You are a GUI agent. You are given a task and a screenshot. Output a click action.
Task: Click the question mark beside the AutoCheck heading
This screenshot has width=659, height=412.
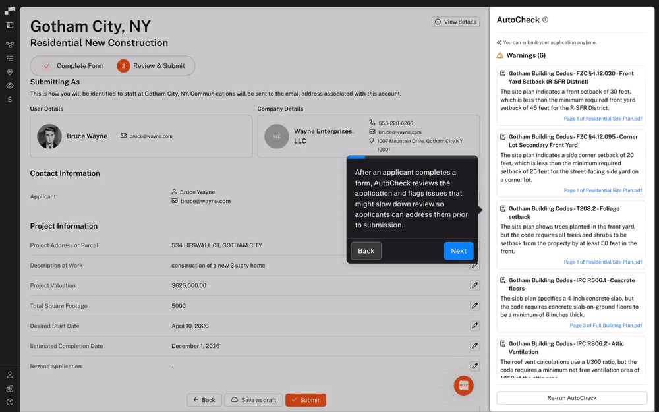click(545, 20)
